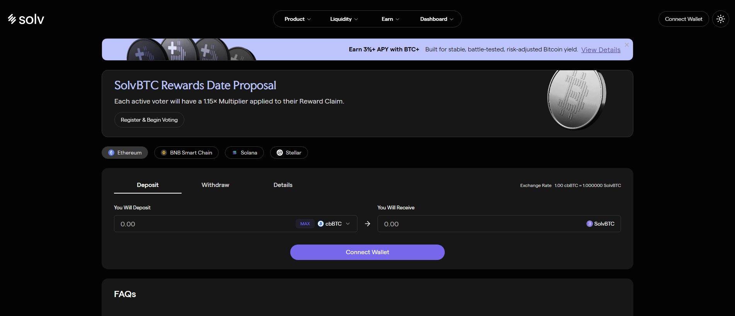Select the Stellar network
735x316 pixels.
(x=289, y=153)
